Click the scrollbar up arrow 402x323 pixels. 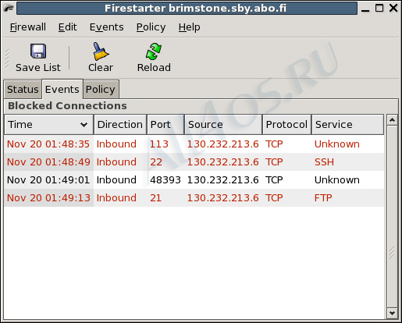point(392,120)
